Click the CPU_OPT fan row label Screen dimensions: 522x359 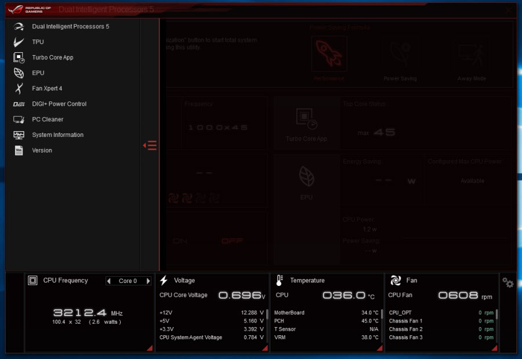[x=400, y=313]
